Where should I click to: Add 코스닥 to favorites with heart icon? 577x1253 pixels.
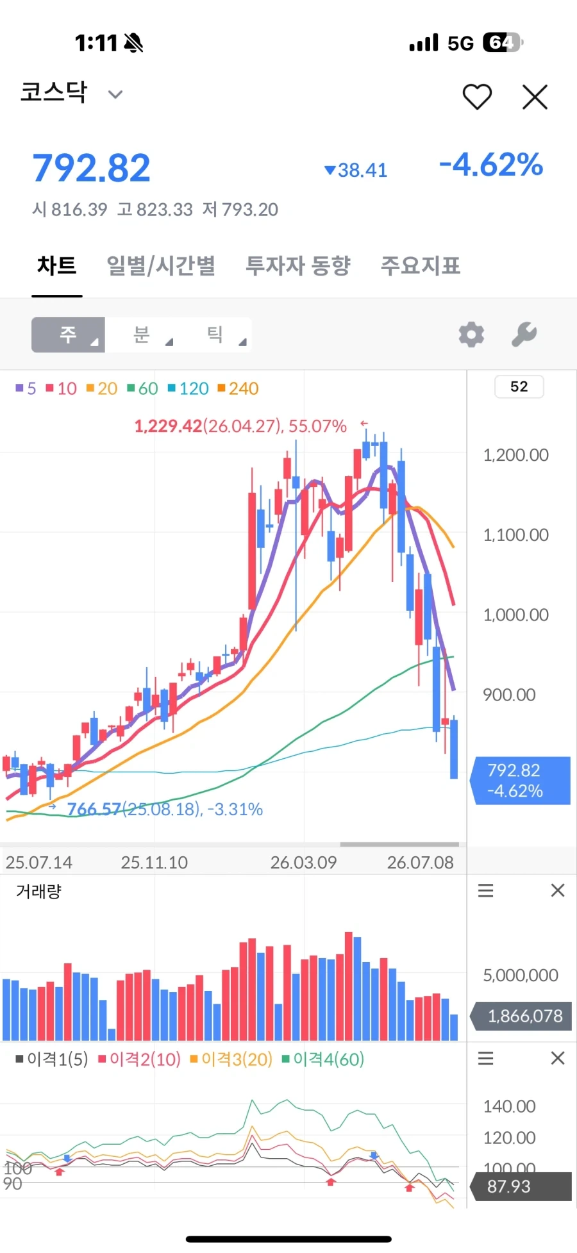coord(477,97)
